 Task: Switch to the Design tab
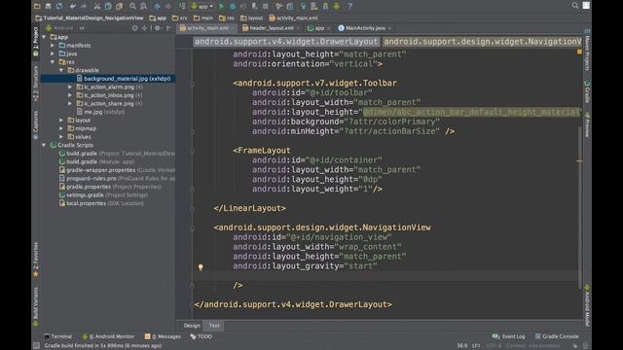(x=192, y=326)
